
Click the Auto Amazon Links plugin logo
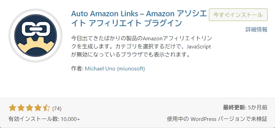click(36, 36)
